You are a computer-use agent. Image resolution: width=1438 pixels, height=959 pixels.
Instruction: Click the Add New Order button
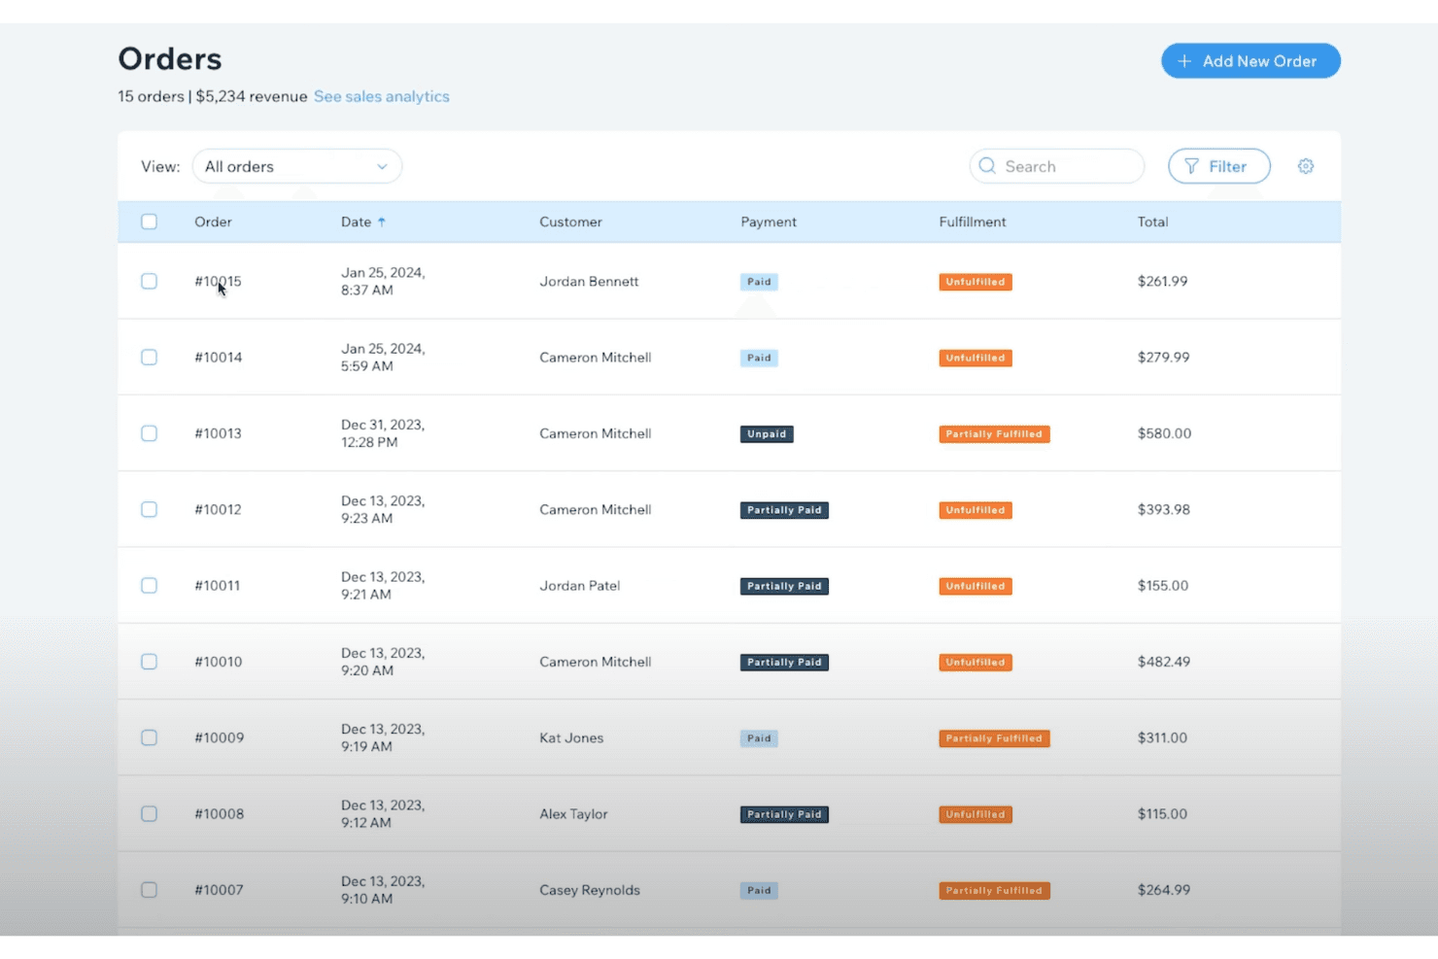[x=1250, y=61]
